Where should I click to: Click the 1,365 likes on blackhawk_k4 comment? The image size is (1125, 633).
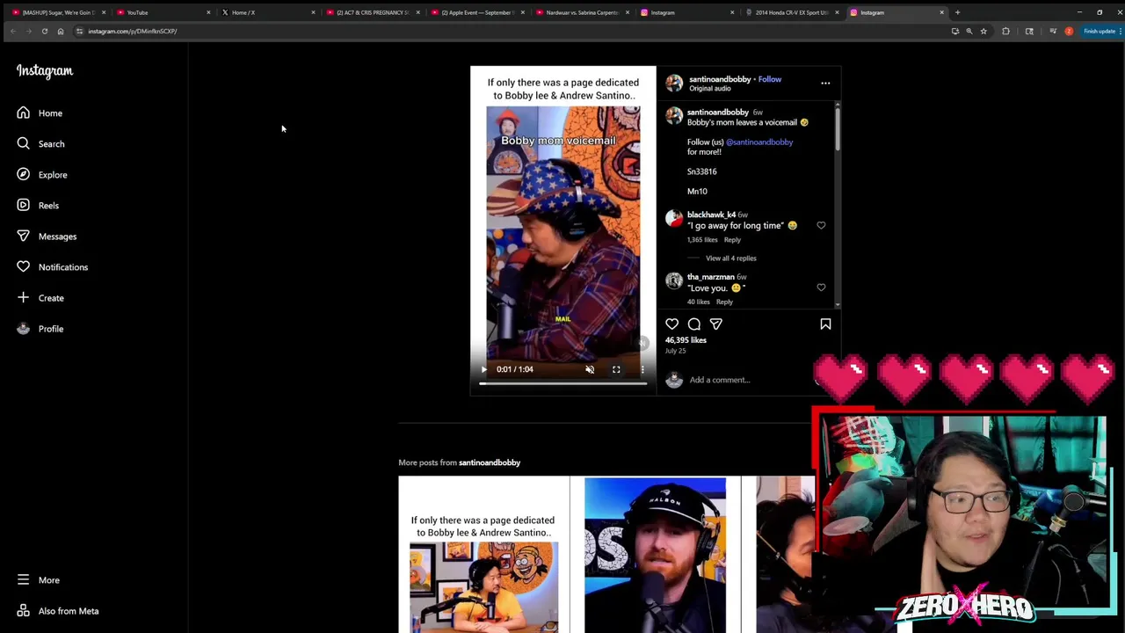click(x=702, y=240)
